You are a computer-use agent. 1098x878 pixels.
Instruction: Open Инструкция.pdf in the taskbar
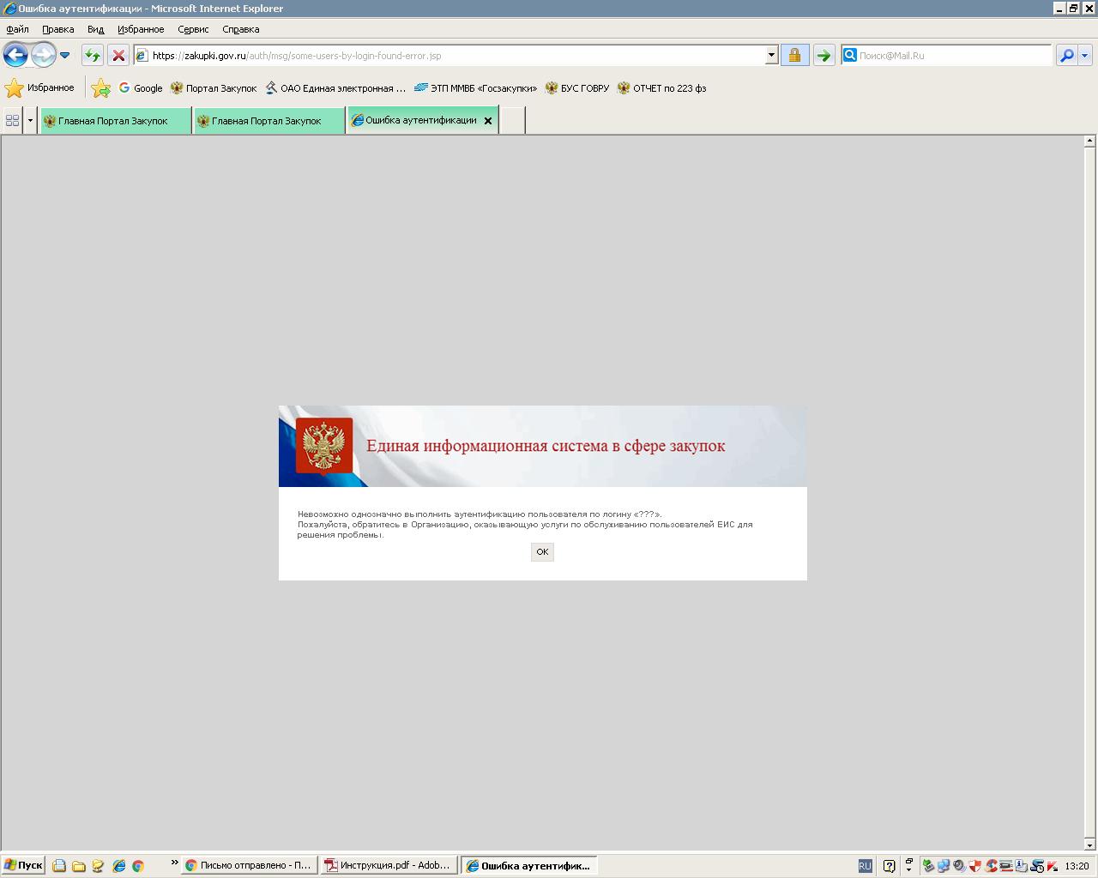(388, 866)
